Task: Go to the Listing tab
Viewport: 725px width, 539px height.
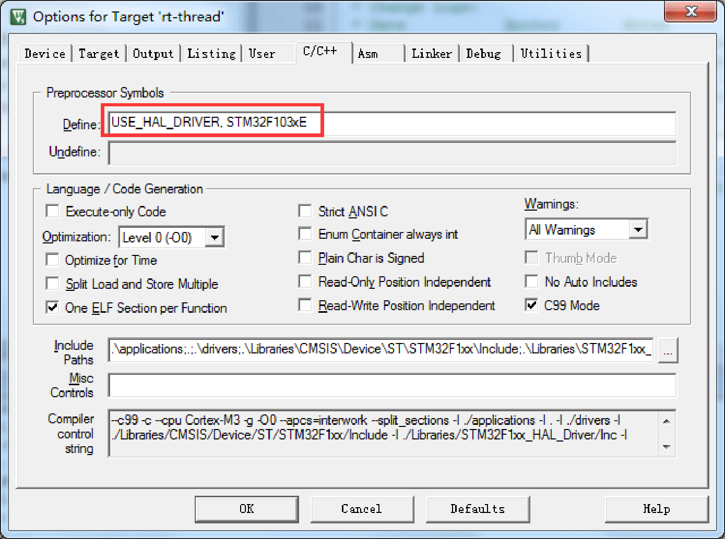Action: pyautogui.click(x=211, y=54)
